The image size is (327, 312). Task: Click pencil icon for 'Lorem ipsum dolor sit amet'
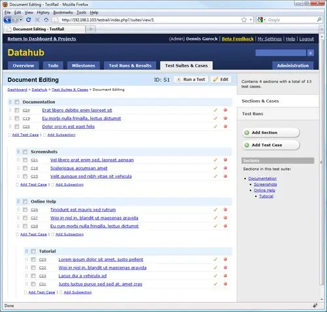215,259
